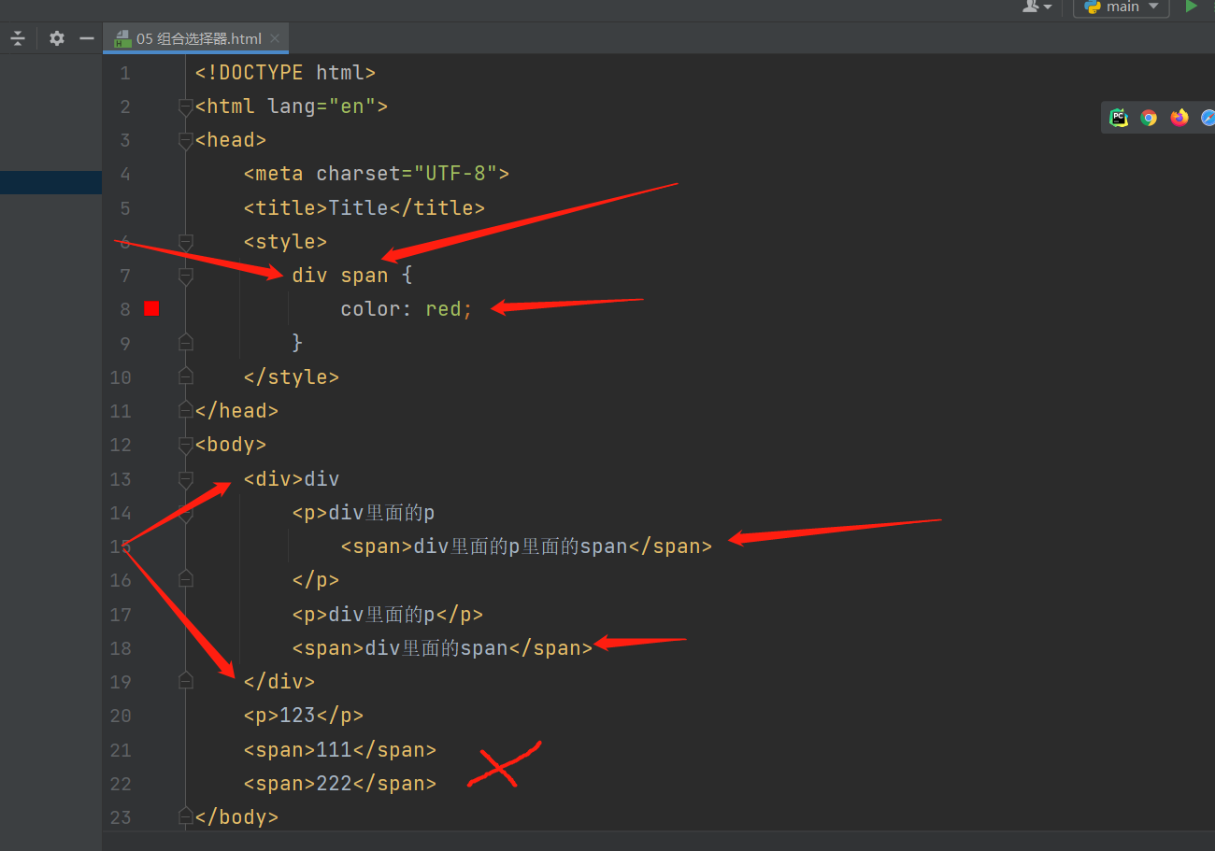Collapse the head tag fold on line 3

[x=185, y=140]
